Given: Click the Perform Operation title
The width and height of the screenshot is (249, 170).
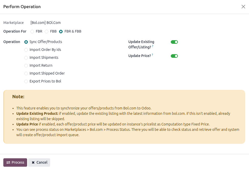Looking at the screenshot, I should (x=22, y=7).
